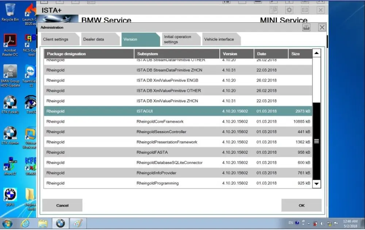
Task: Click the Action Center flag icon
Action: 336,223
